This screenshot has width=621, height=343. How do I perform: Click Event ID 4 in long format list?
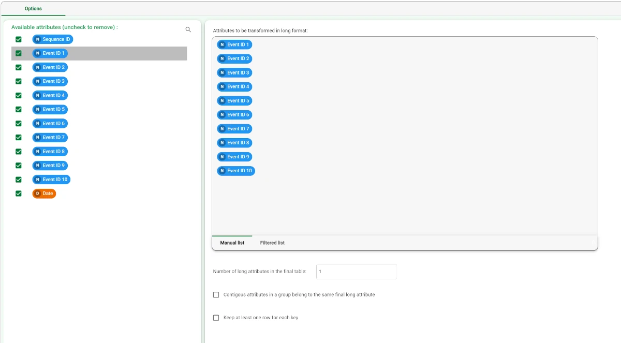[234, 86]
